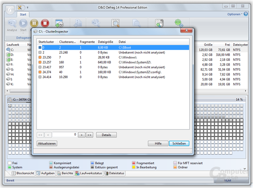Sort by Startcluster column header
Image resolution: width=253 pixels, height=188 pixels.
click(47, 42)
